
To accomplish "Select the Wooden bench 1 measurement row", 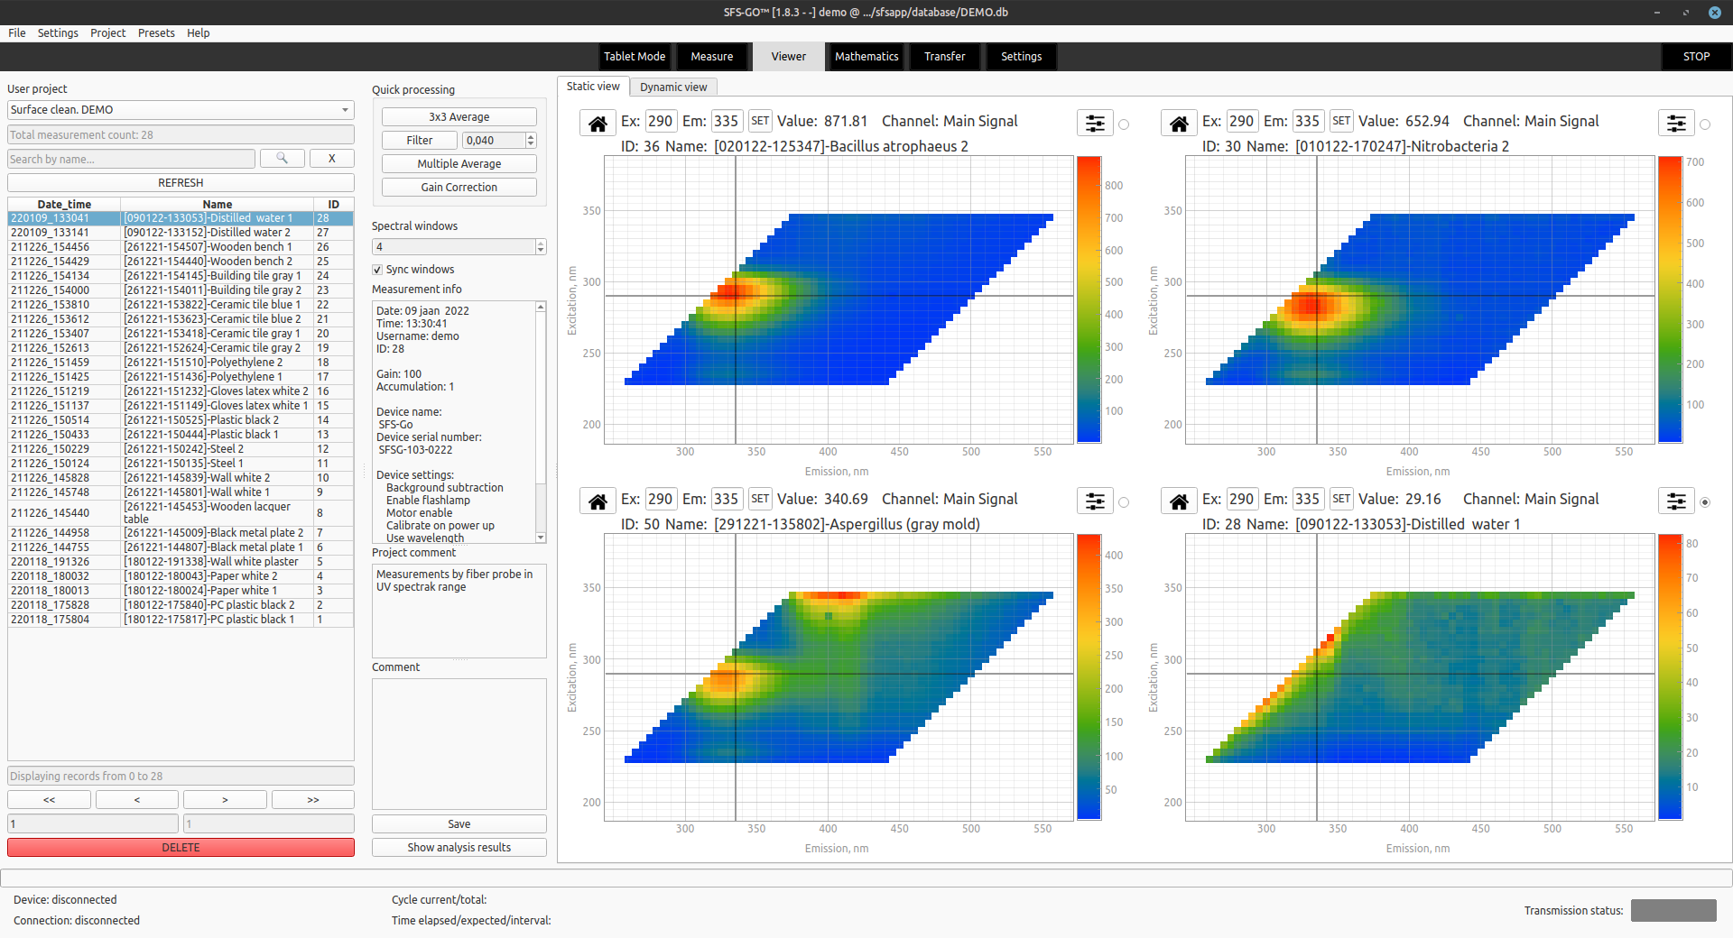I will 181,246.
